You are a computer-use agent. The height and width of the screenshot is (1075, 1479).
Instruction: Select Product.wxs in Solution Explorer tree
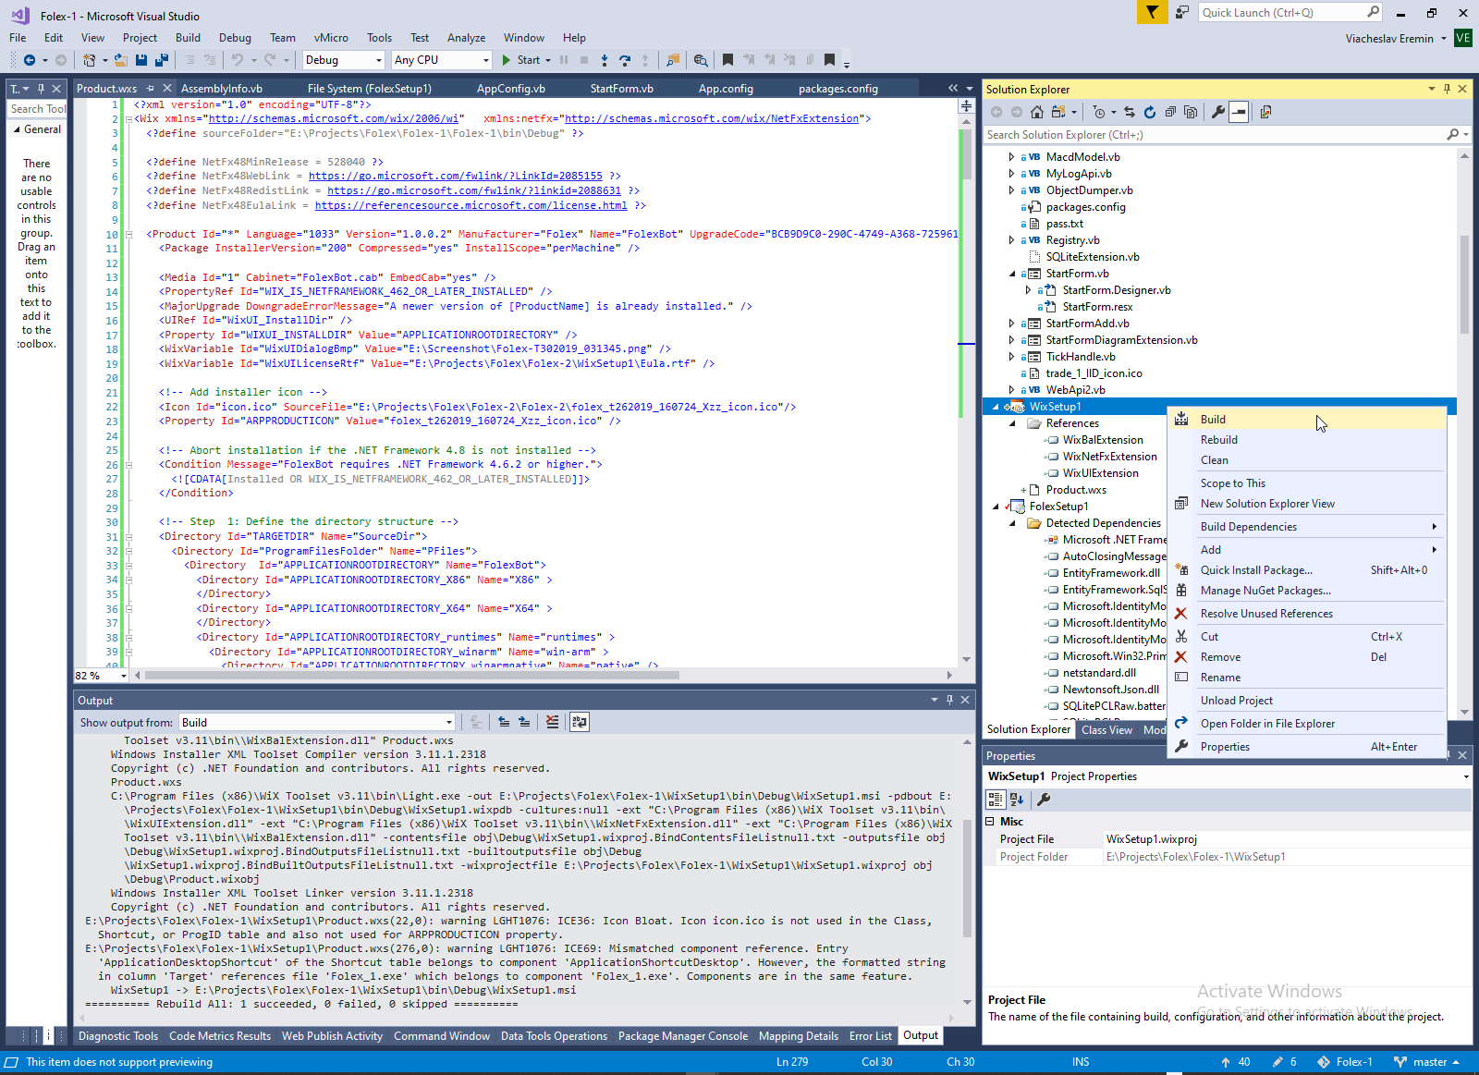pos(1076,490)
